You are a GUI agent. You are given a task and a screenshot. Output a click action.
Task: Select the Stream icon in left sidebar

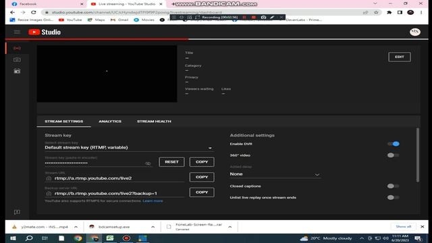pos(17,48)
